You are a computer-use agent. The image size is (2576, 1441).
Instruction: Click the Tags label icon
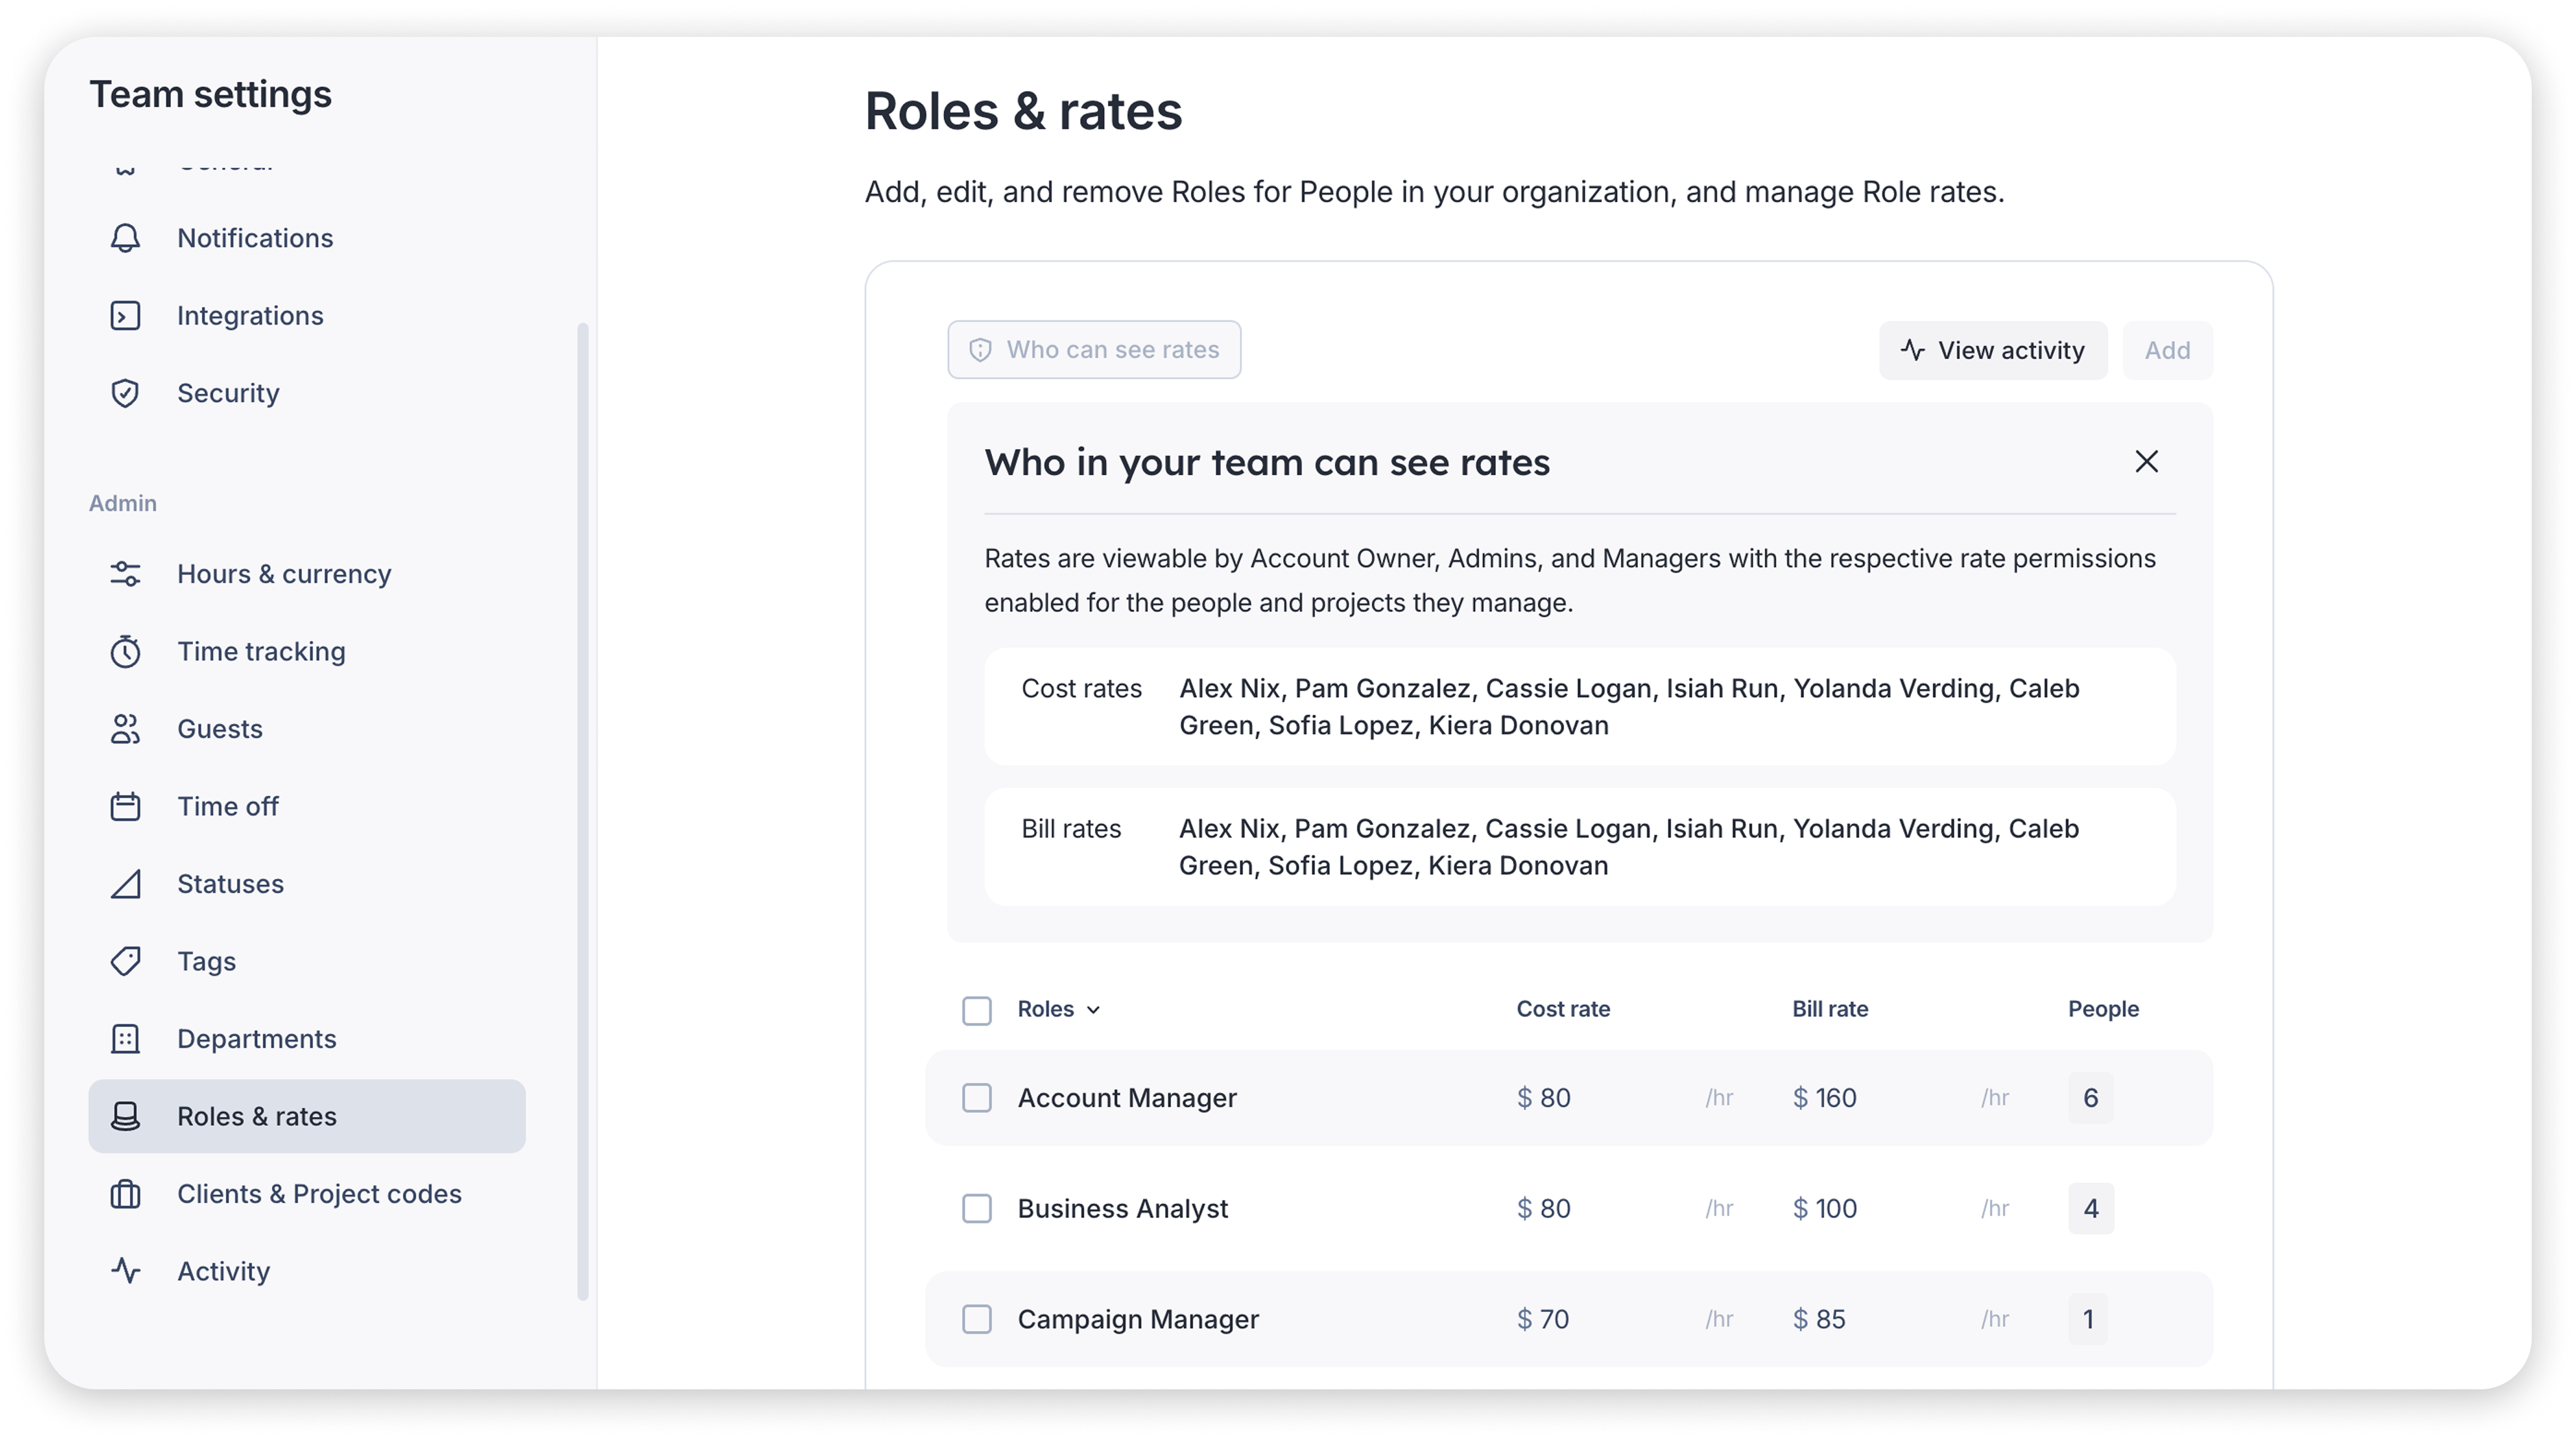click(125, 961)
